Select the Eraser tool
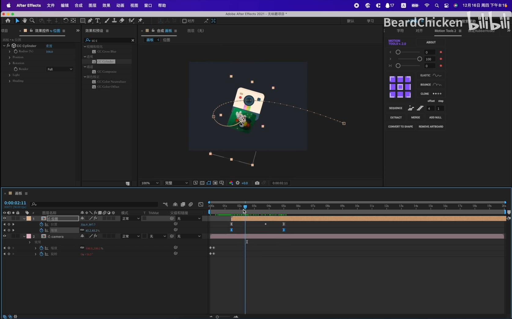 pos(122,21)
